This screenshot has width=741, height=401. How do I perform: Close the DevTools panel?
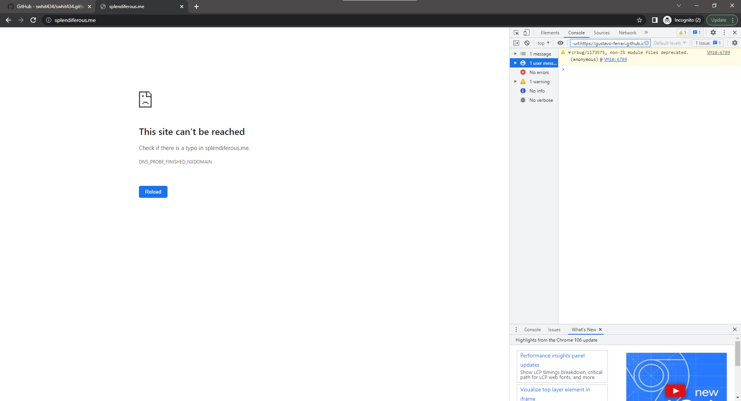[735, 33]
